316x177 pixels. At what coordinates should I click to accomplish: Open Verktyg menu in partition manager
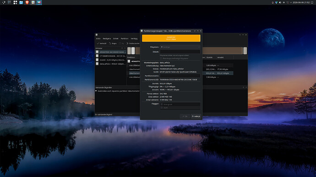coord(134,38)
